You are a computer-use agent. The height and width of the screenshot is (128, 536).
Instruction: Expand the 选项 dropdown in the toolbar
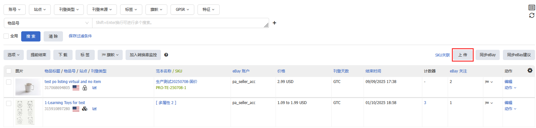[13, 55]
